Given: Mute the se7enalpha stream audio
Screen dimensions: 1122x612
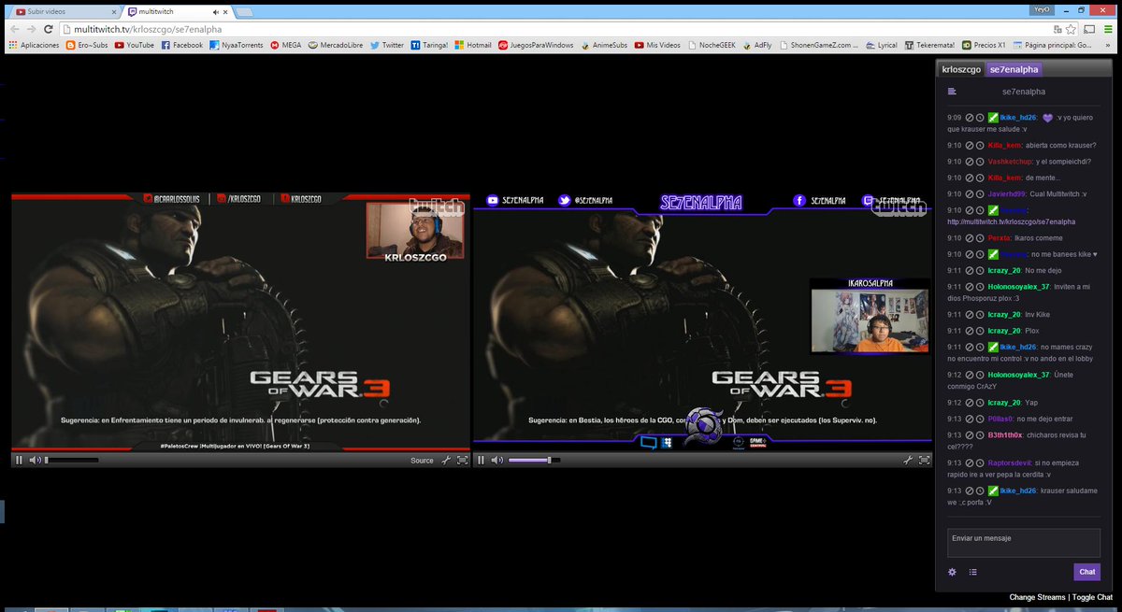Looking at the screenshot, I should [497, 460].
